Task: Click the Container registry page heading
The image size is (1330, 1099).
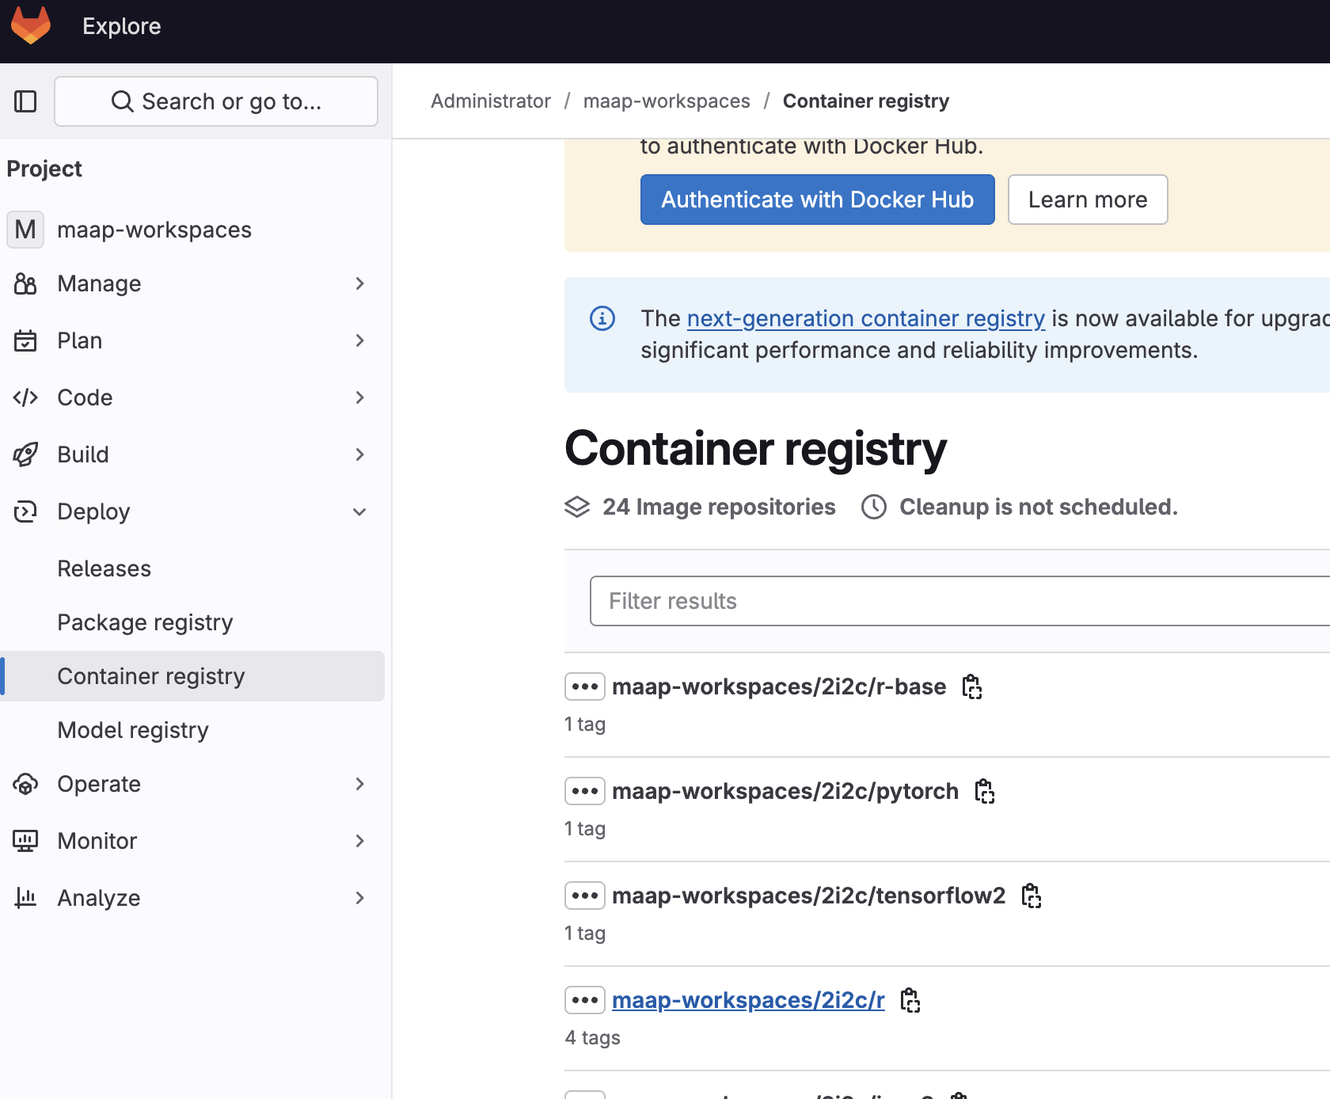Action: pyautogui.click(x=755, y=449)
